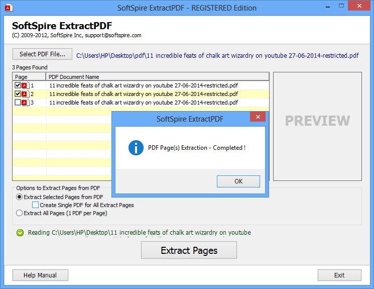Viewport: 374px width, 289px height.
Task: Click the PDF icon of page 1 row
Action: point(26,85)
